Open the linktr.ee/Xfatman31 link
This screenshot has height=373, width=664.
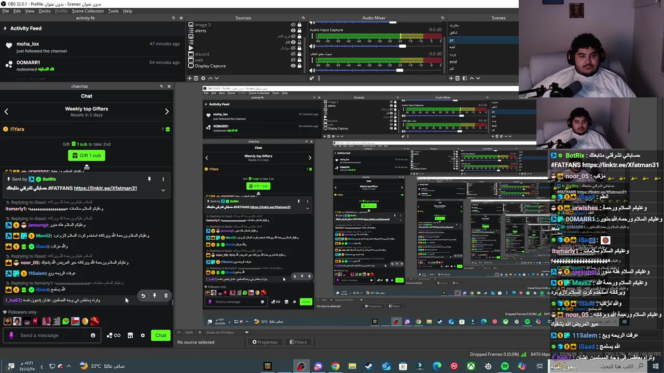click(105, 188)
